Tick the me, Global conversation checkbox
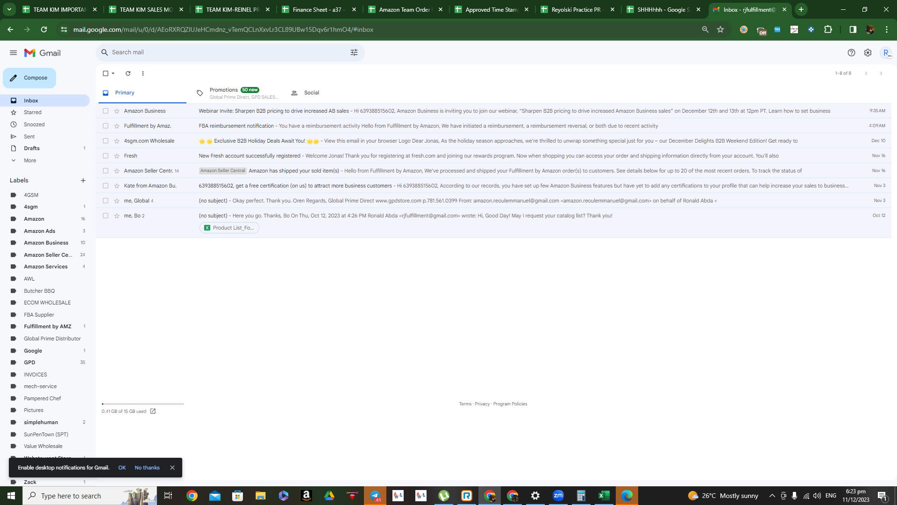 (106, 201)
